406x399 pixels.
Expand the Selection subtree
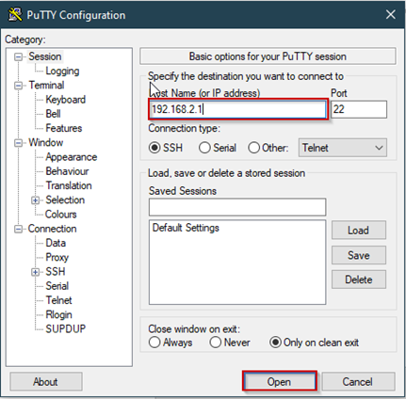(x=36, y=200)
